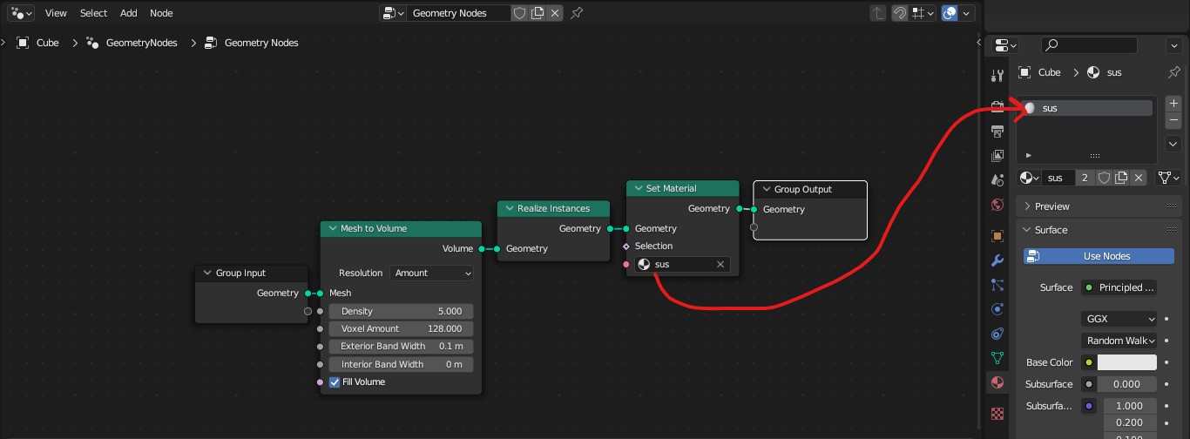
Task: Collapse the Set Material node
Action: point(638,188)
